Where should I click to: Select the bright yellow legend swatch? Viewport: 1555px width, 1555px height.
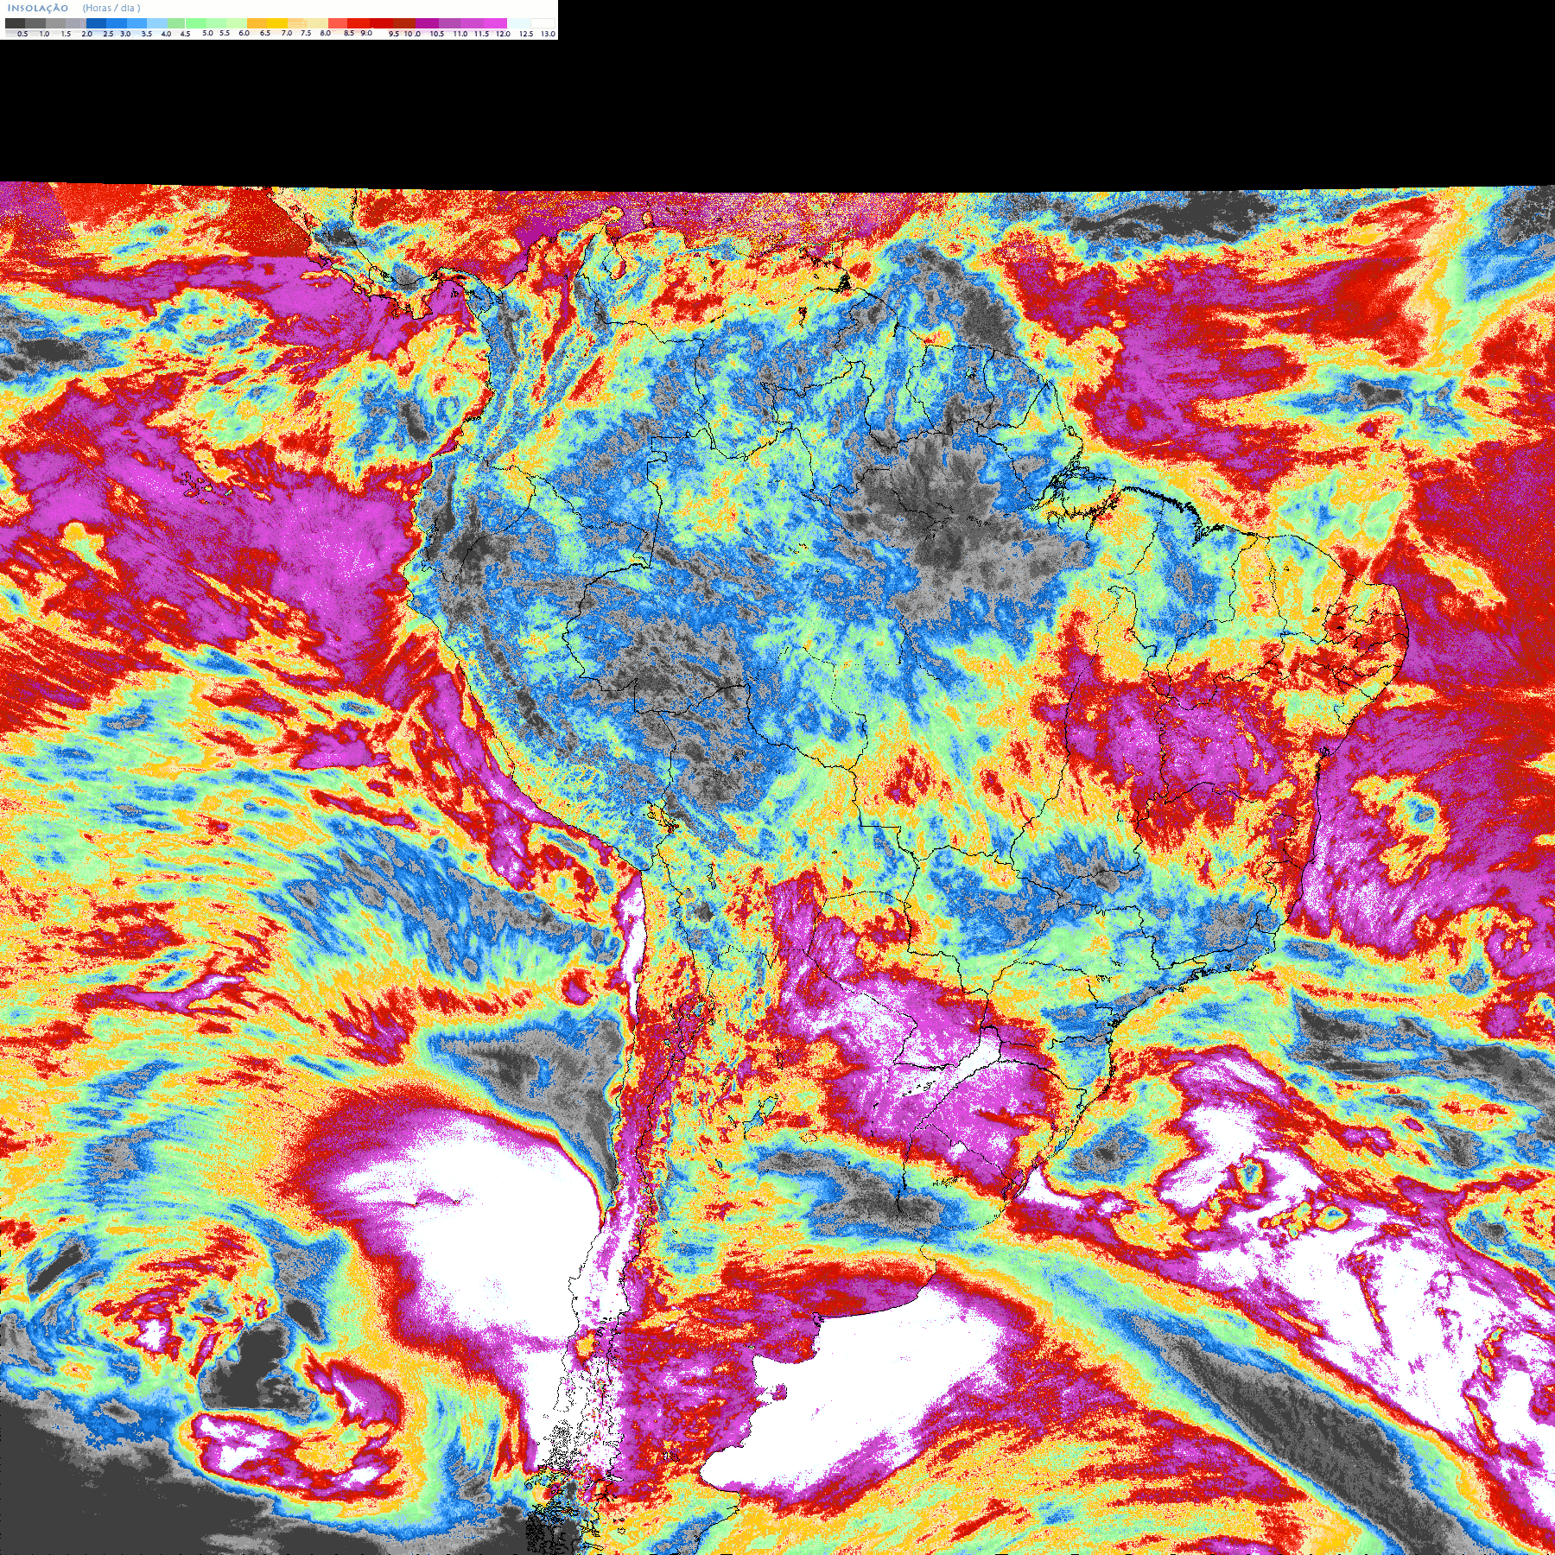tap(277, 23)
